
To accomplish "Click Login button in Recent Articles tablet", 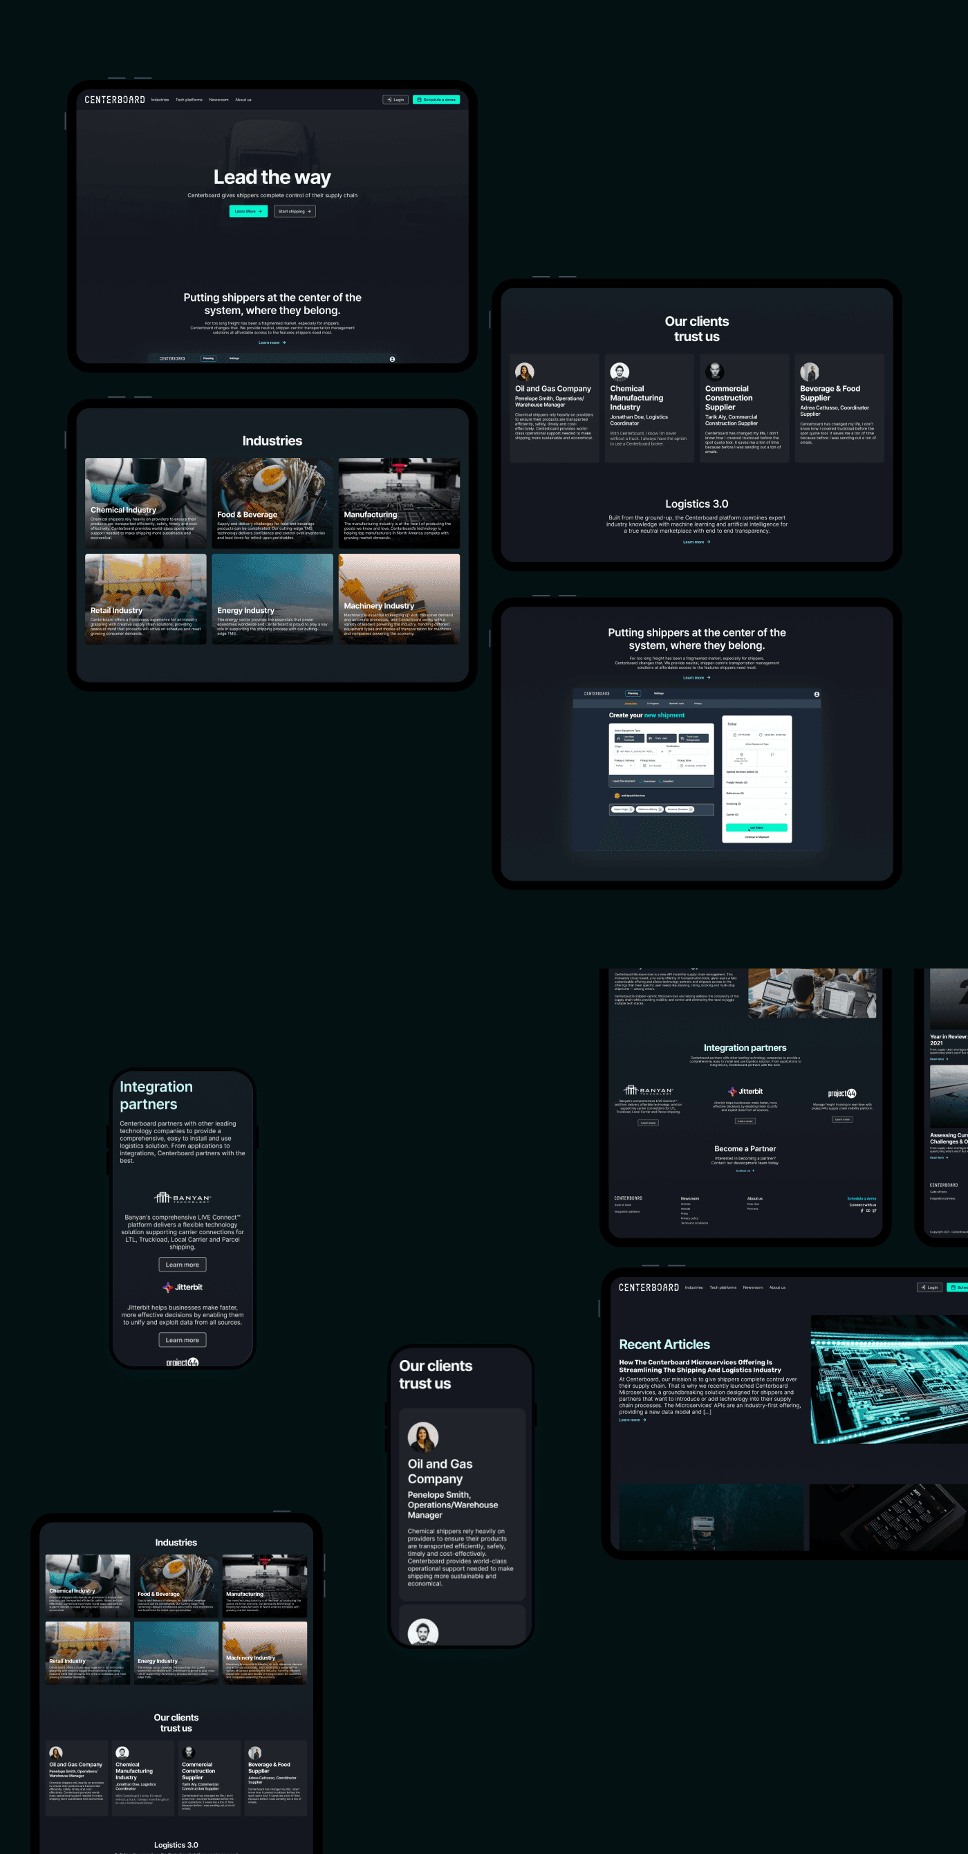I will click(930, 1287).
